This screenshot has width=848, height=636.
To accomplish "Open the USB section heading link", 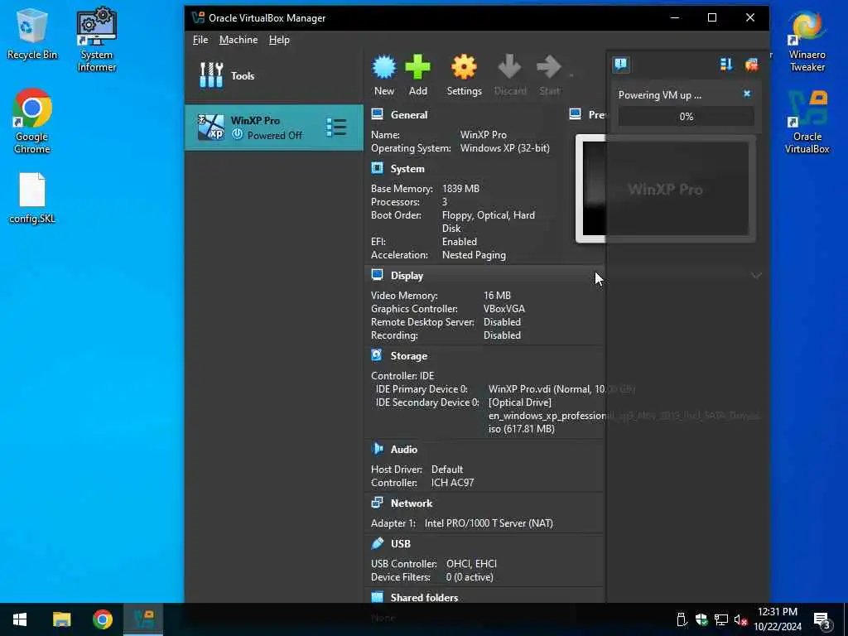I will pyautogui.click(x=401, y=543).
